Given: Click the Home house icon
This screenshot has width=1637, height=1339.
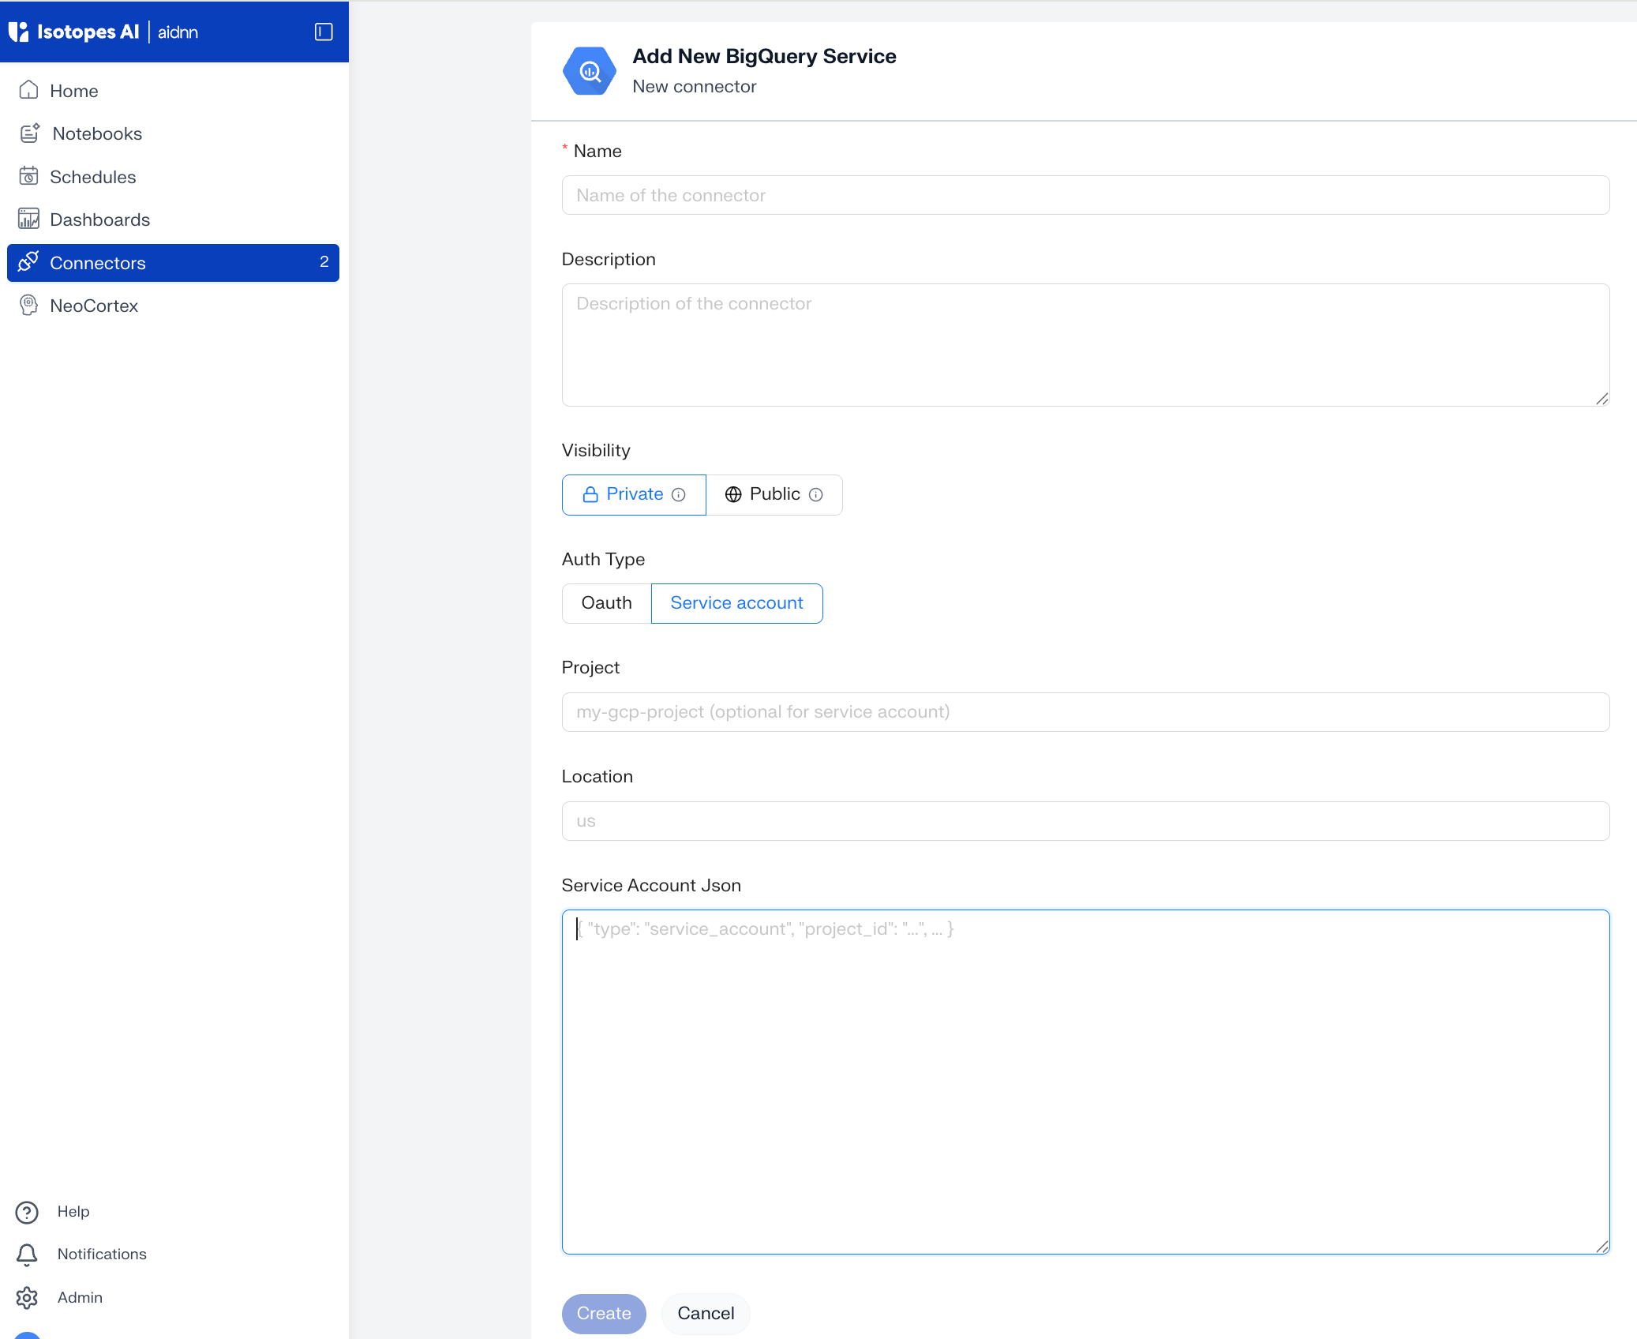Looking at the screenshot, I should pos(28,90).
